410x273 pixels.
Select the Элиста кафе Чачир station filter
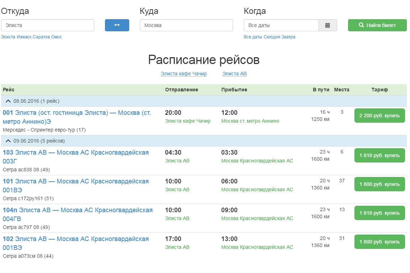point(184,74)
